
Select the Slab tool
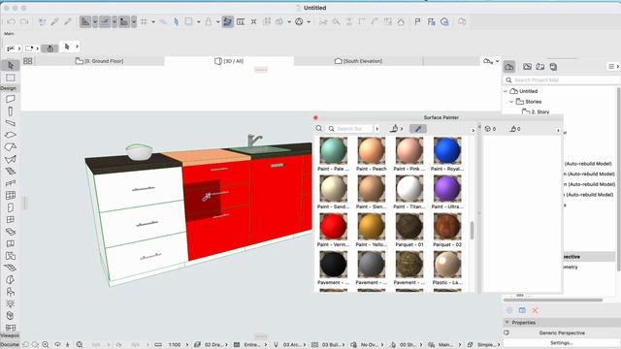tap(11, 135)
